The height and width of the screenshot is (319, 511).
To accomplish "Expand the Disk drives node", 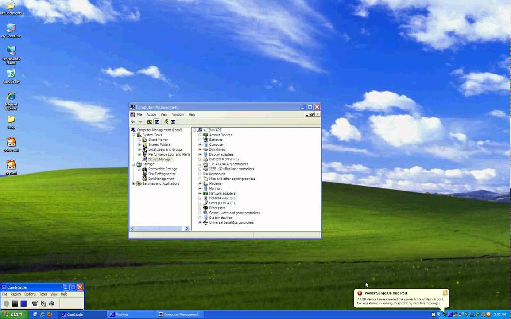I will (x=200, y=149).
